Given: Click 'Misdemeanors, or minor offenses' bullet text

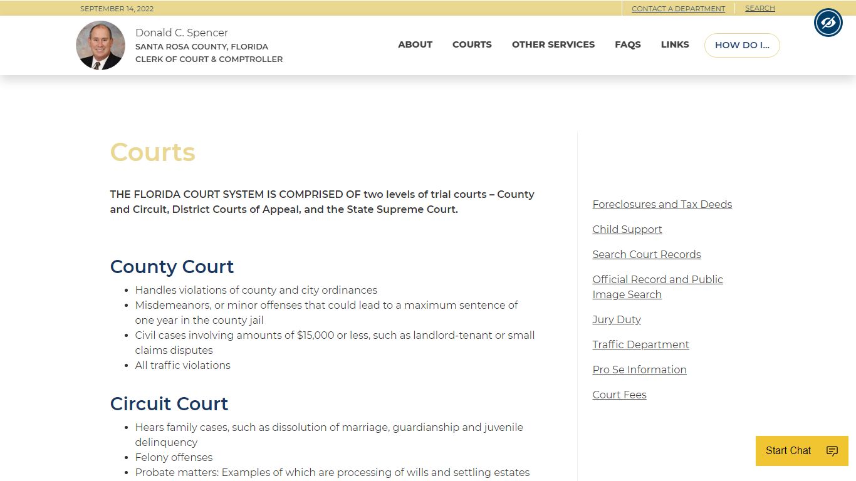Looking at the screenshot, I should pos(326,313).
